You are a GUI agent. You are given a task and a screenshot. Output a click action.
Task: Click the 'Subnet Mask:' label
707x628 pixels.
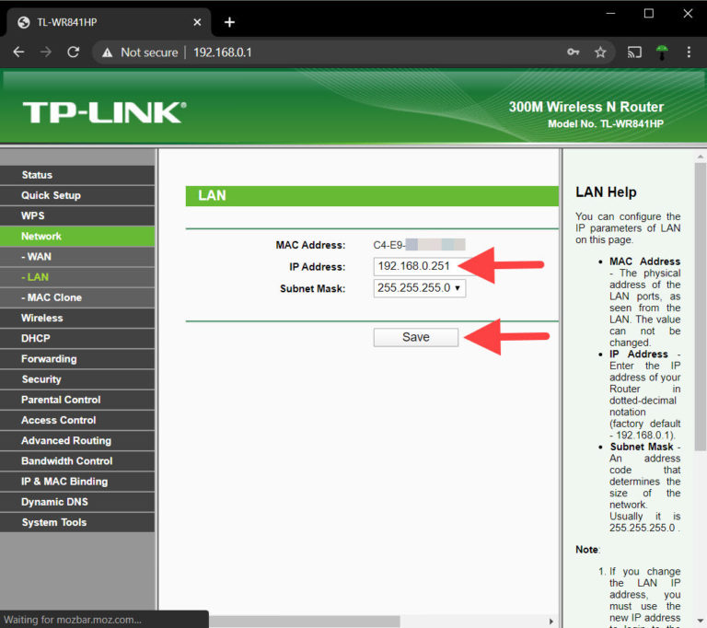pyautogui.click(x=312, y=289)
